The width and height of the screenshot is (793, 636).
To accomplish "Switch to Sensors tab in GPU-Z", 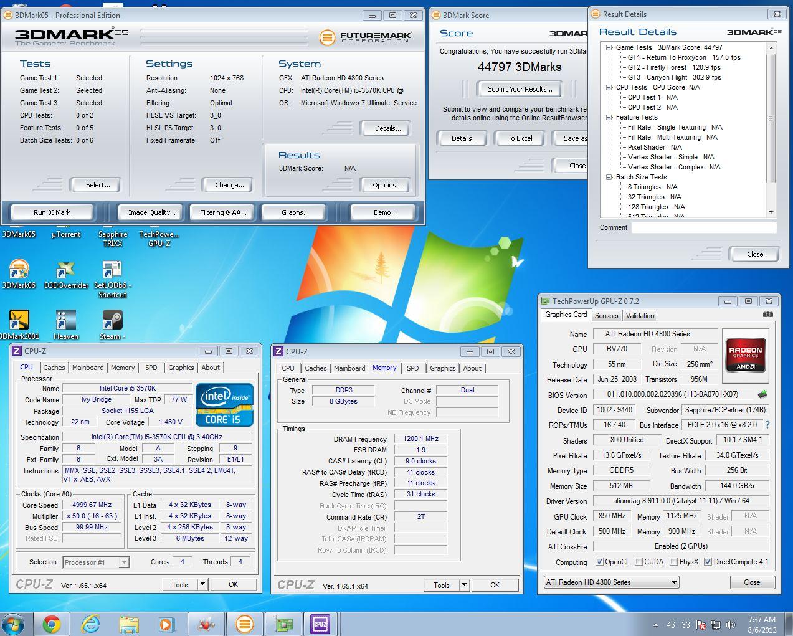I will (x=606, y=316).
